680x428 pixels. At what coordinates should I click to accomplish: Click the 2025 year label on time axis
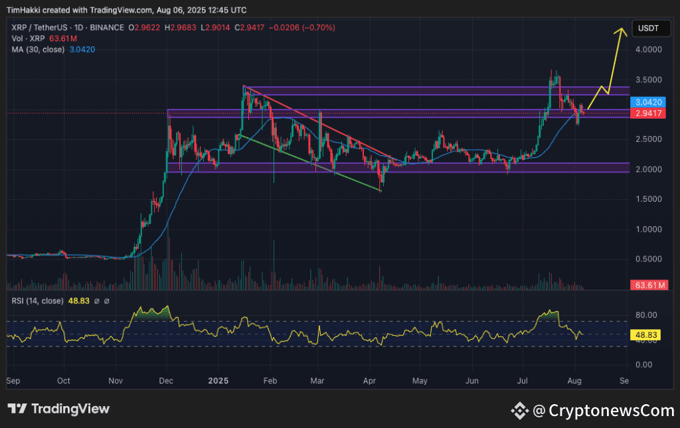[x=218, y=380]
